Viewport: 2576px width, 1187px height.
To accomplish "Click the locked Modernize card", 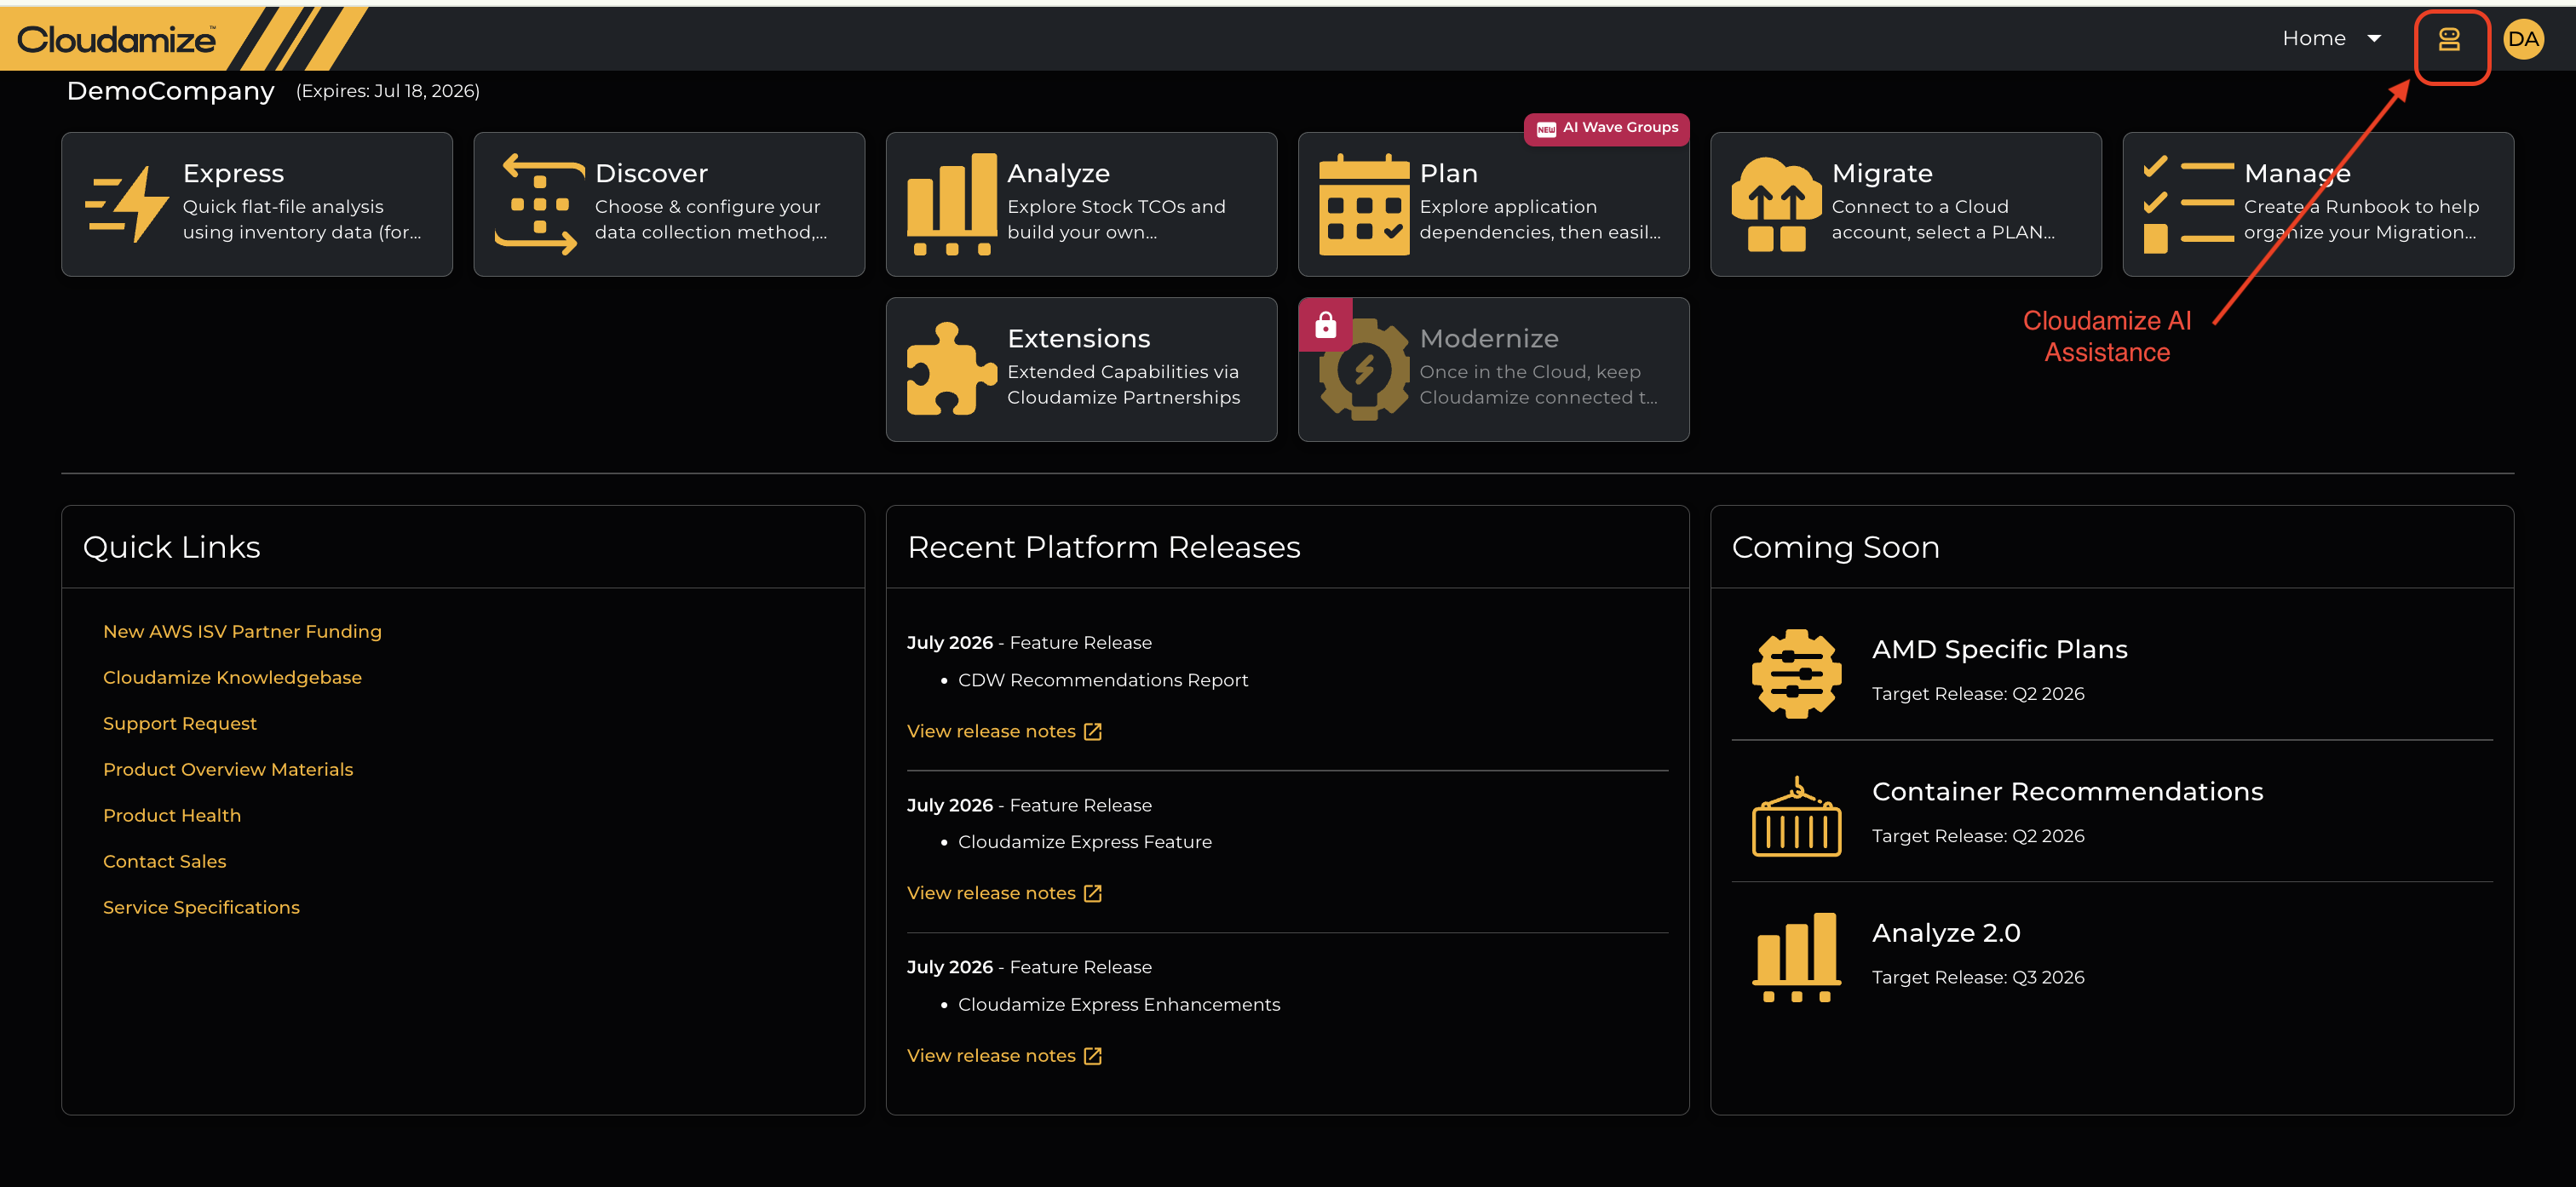I will click(x=1493, y=369).
